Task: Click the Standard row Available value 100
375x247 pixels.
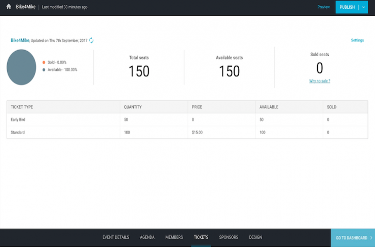Action: point(262,132)
